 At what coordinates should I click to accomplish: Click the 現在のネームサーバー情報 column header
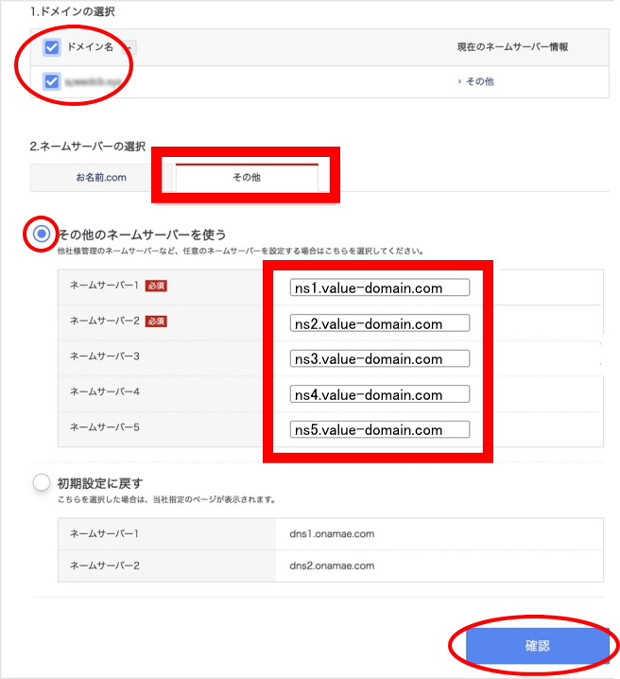coord(510,47)
